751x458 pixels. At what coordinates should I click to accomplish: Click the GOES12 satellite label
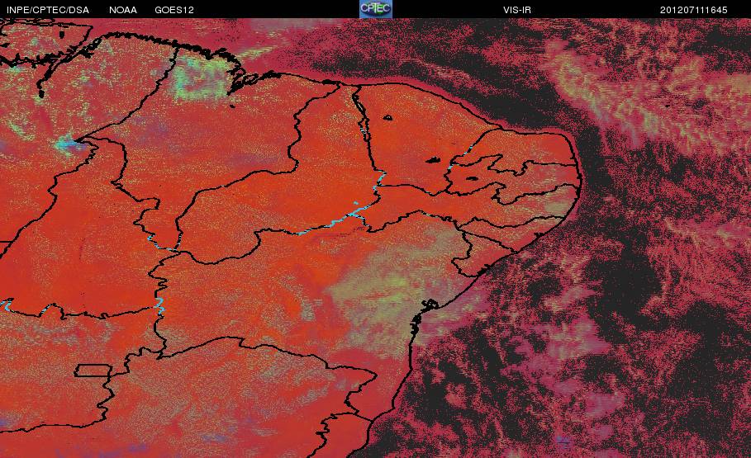pyautogui.click(x=174, y=10)
